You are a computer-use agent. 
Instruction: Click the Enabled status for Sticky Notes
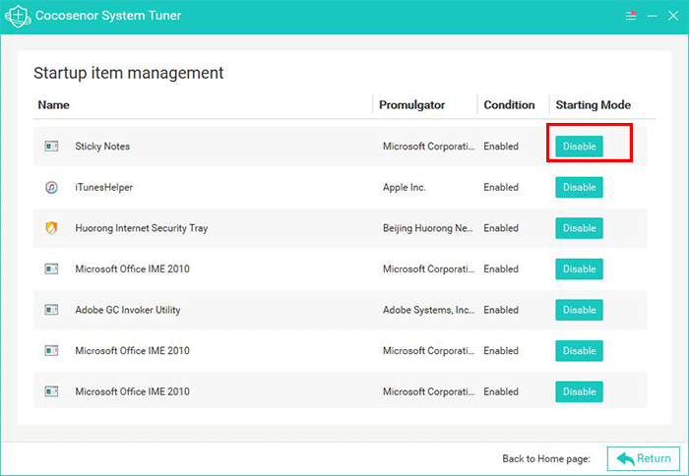pyautogui.click(x=501, y=147)
